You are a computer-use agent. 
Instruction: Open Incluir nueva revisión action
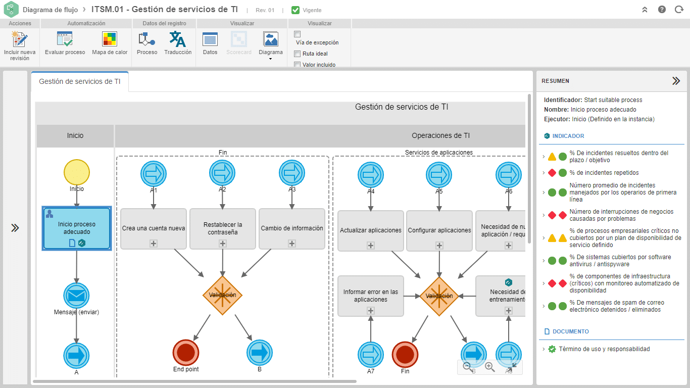[20, 45]
